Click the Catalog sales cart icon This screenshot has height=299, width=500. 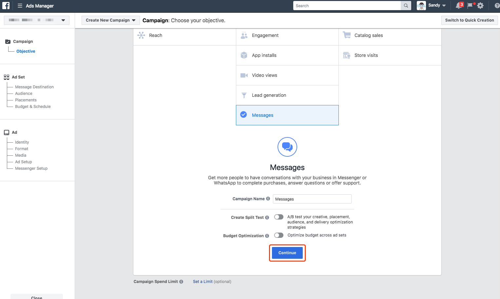click(x=347, y=35)
